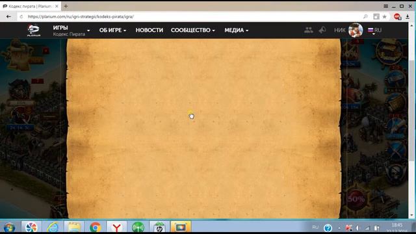416x234 pixels.
Task: Expand the СООБЩЕСТВО menu
Action: click(x=193, y=31)
